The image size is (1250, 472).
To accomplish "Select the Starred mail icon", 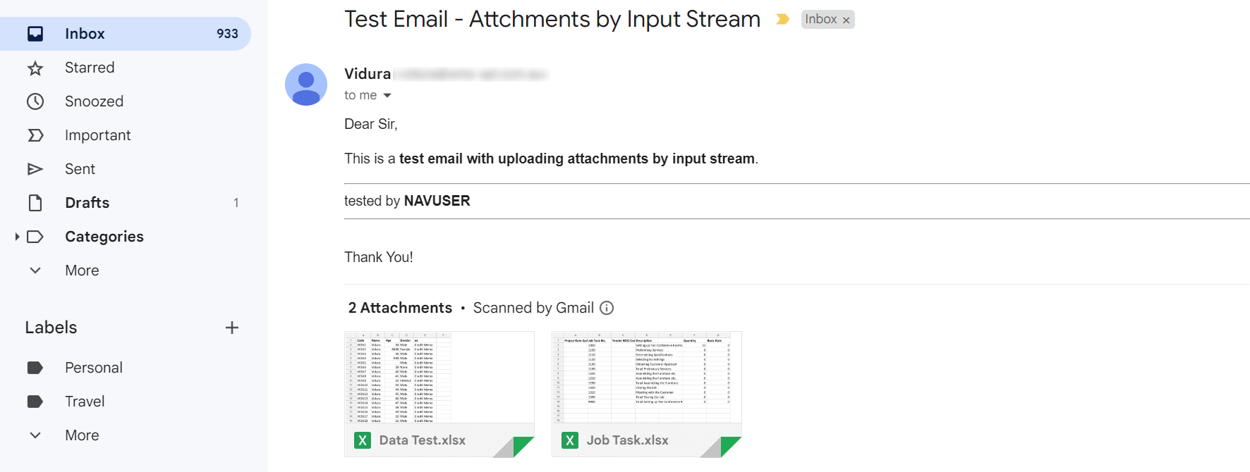I will [35, 67].
